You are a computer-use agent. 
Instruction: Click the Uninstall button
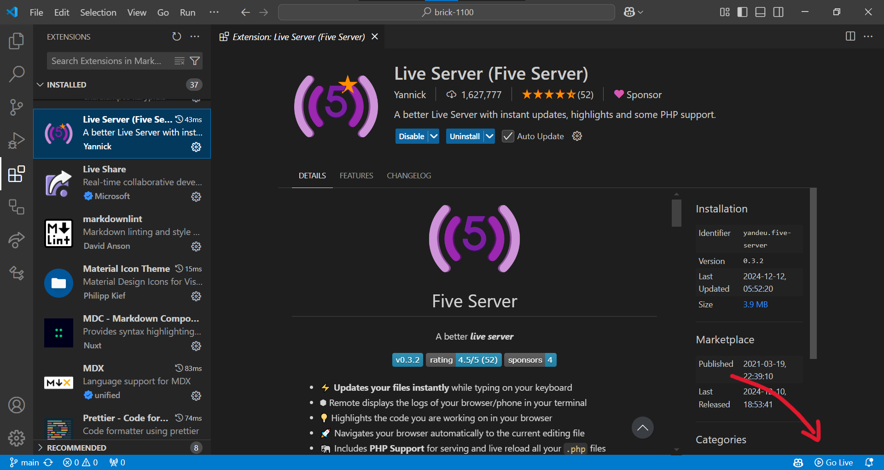465,136
